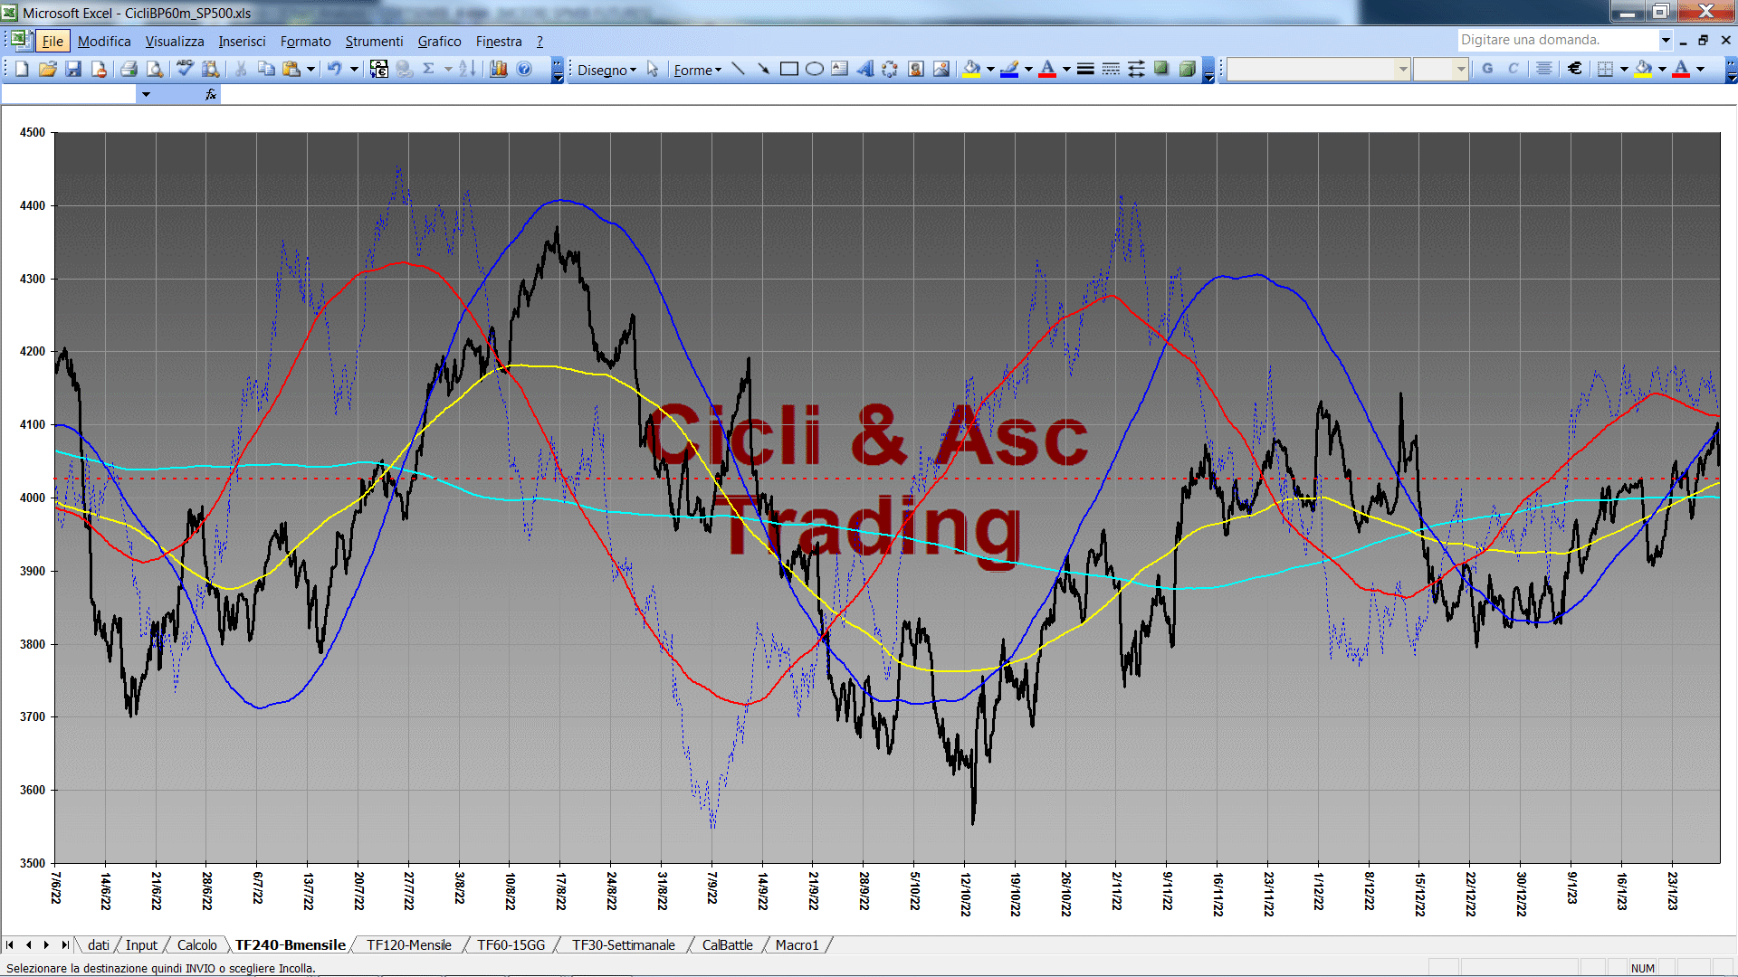Toggle the Select Objects pointer
The width and height of the screenshot is (1738, 977).
click(653, 69)
